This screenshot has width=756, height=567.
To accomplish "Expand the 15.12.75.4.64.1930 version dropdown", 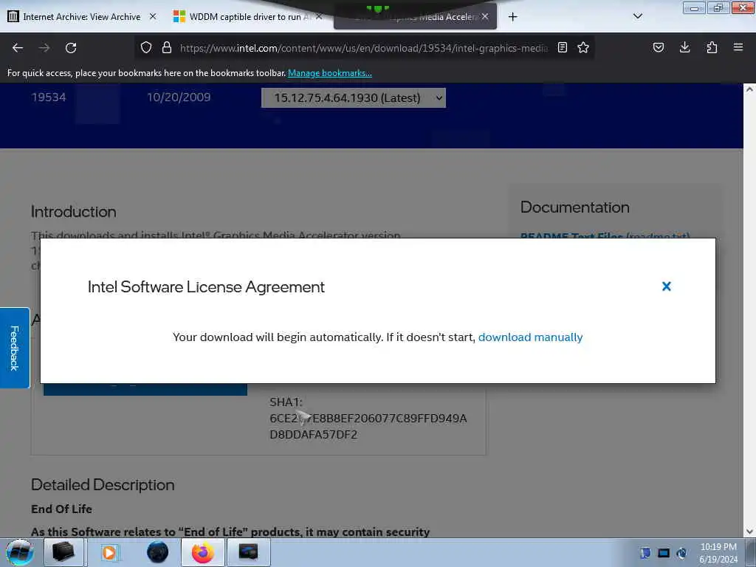I will [x=354, y=98].
